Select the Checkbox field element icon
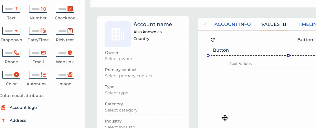The width and height of the screenshot is (316, 128). tap(65, 9)
